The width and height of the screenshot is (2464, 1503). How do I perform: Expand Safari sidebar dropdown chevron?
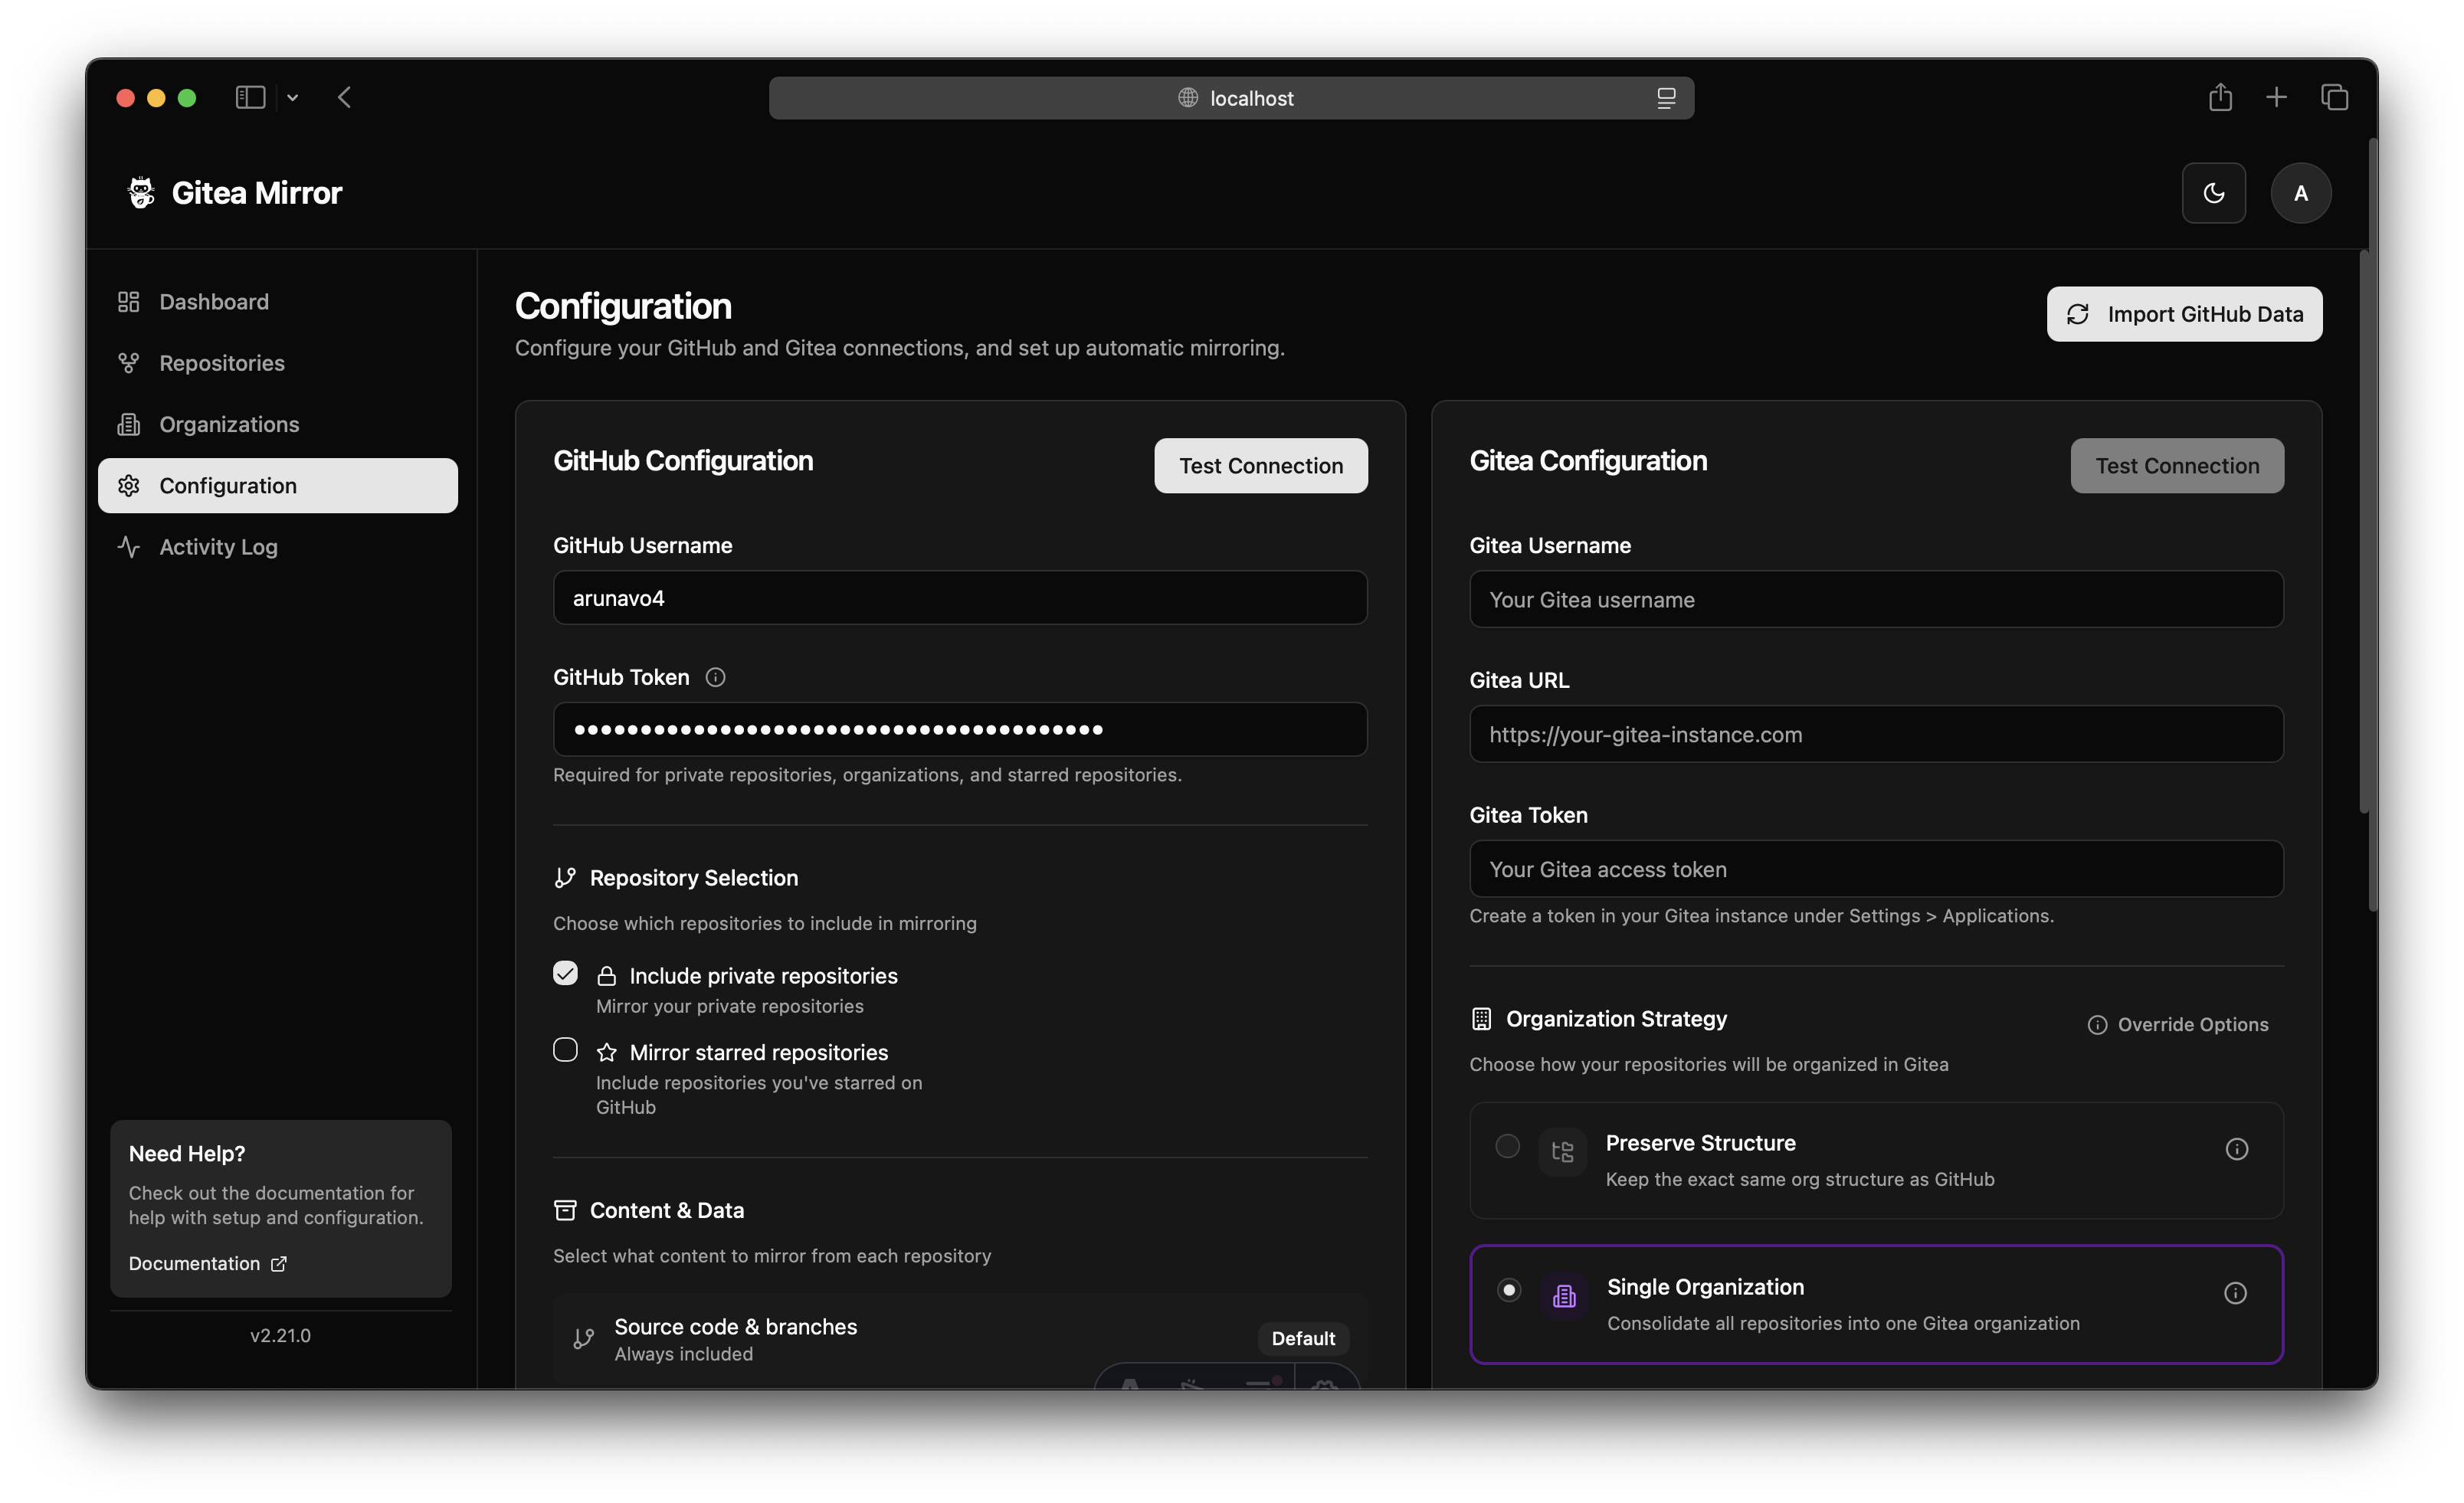(x=292, y=98)
